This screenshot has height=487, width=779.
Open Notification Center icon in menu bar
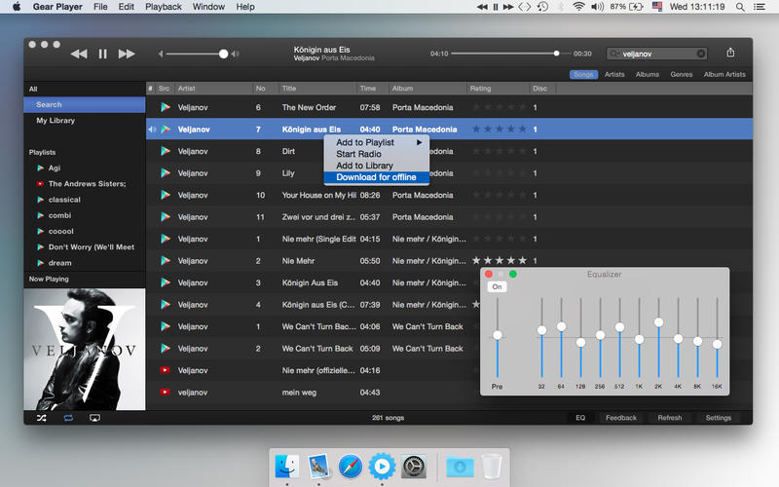coord(760,7)
